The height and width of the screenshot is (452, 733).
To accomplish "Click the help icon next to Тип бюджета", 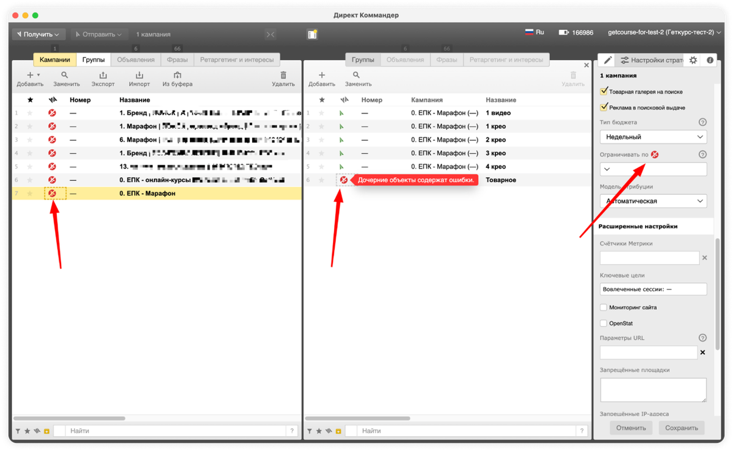I will [702, 123].
